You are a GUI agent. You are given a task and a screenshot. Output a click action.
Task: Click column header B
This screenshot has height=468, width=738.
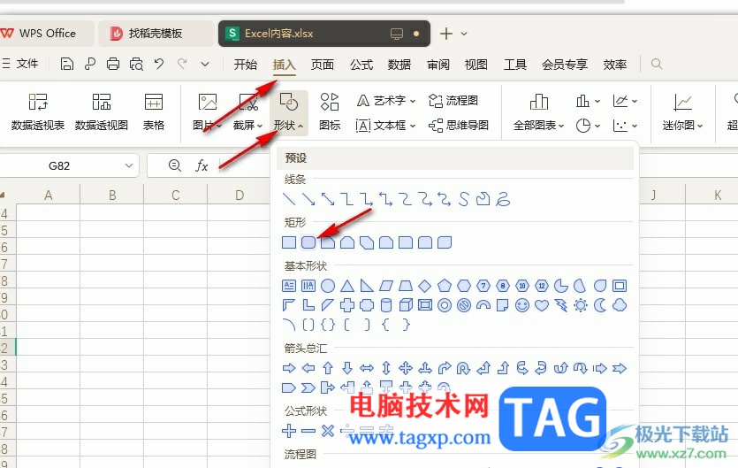pyautogui.click(x=112, y=195)
